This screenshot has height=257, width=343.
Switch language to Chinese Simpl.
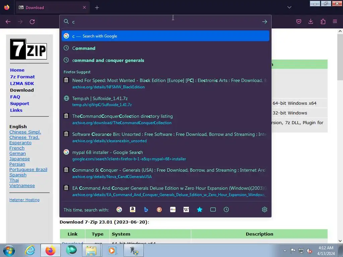pos(25,132)
